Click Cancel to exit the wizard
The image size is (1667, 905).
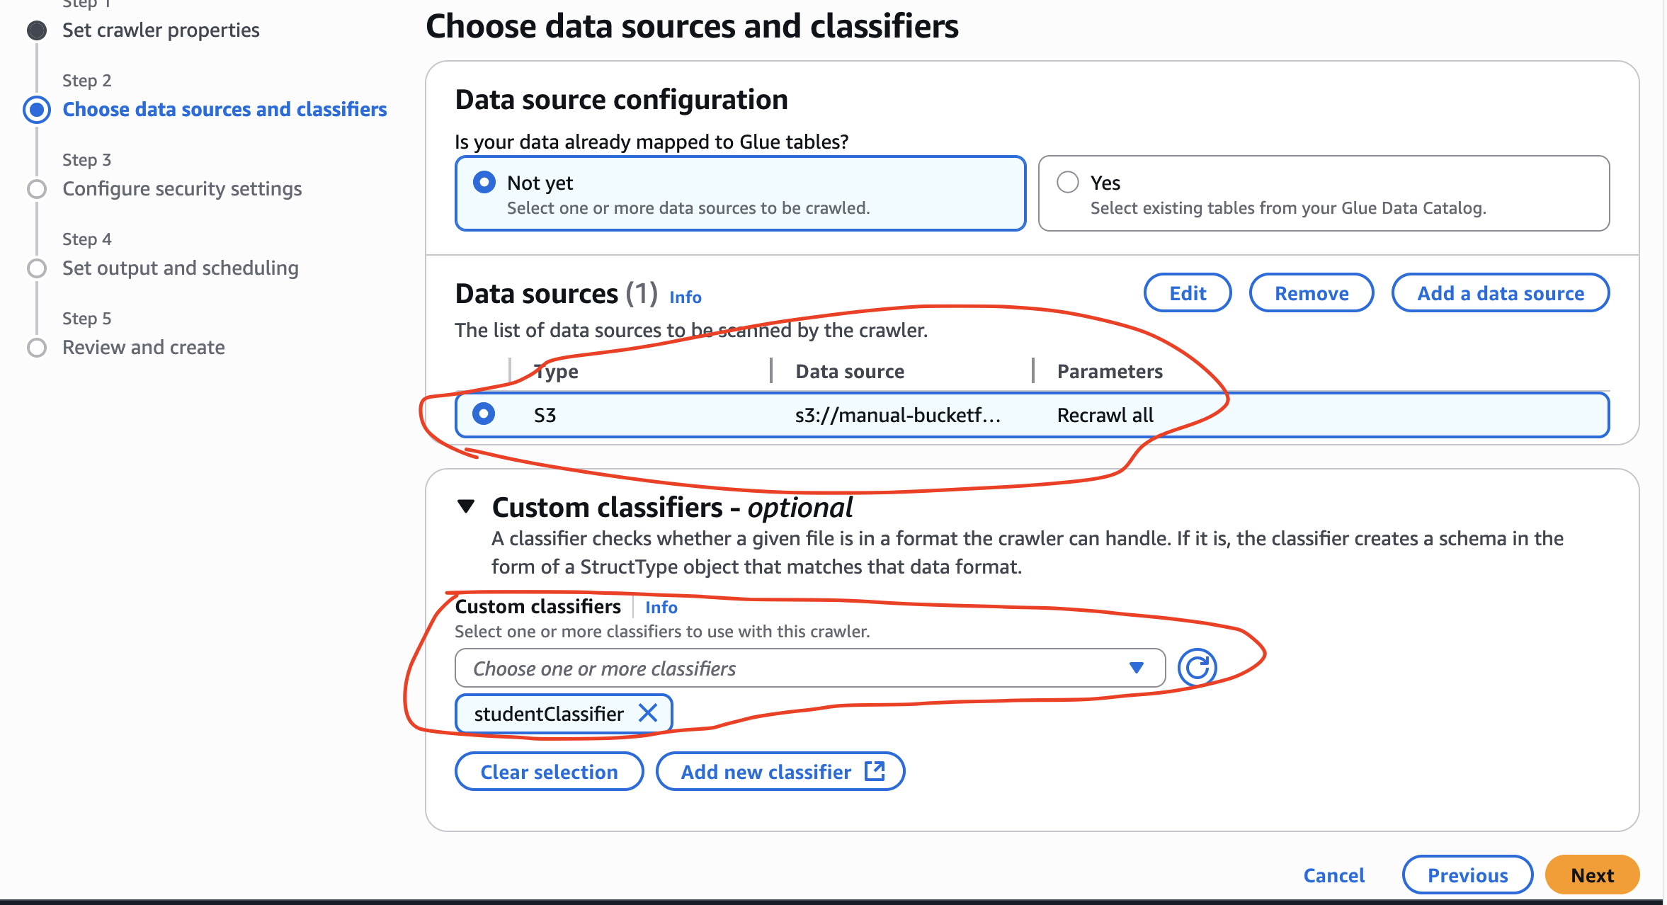[1333, 875]
